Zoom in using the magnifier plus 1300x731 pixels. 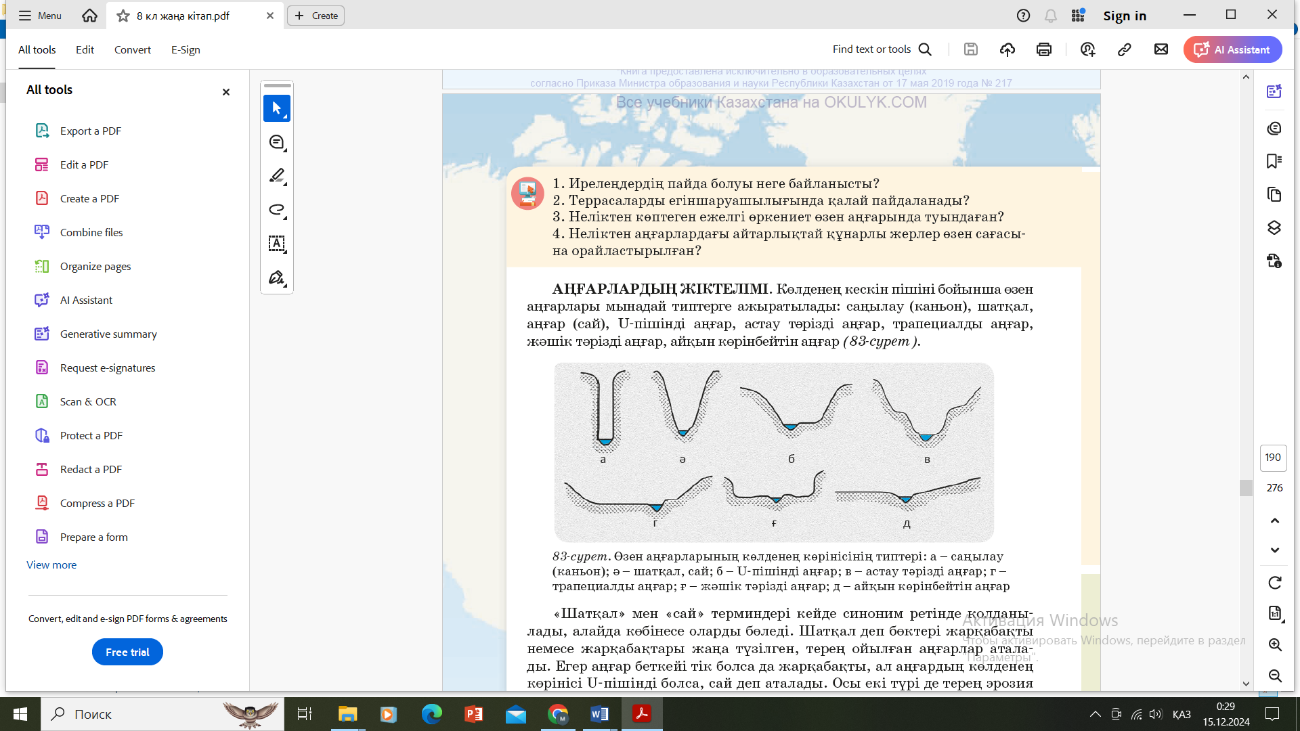point(1274,644)
